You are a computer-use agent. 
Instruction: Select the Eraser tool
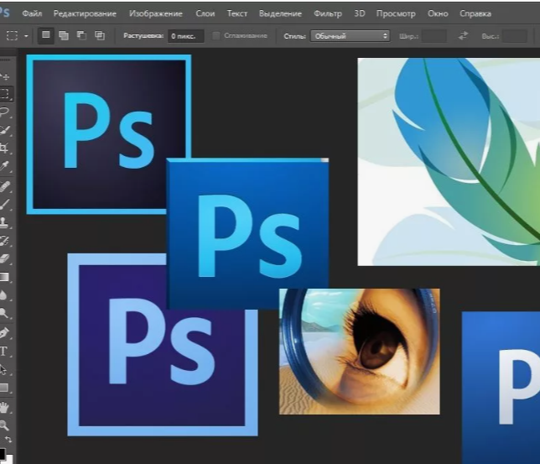pyautogui.click(x=5, y=259)
